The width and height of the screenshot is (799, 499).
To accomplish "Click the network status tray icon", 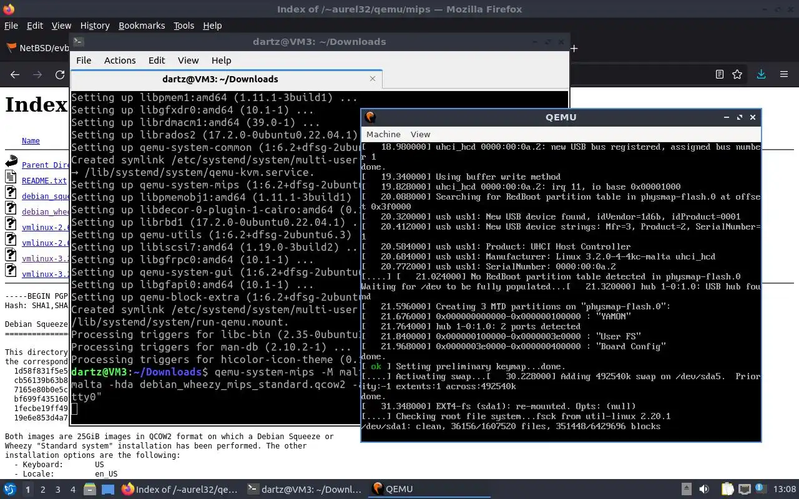I will (x=744, y=489).
